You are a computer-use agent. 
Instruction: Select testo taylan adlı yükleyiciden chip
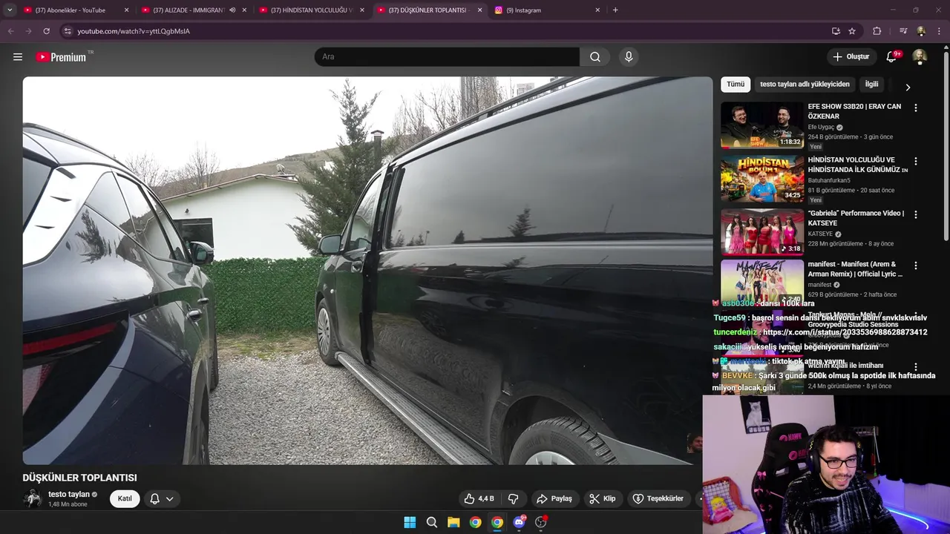pos(805,85)
